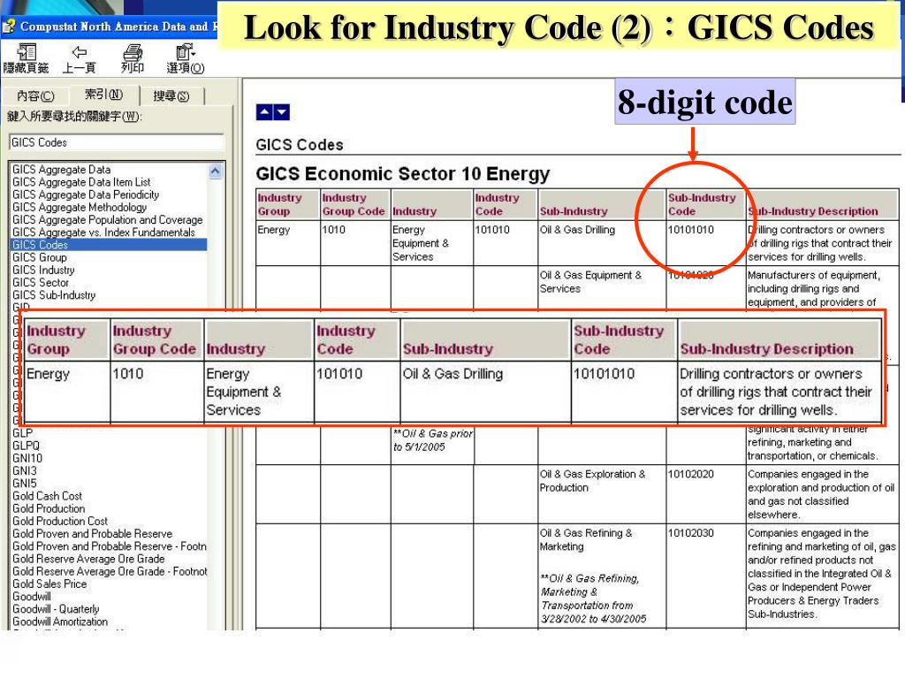905x679 pixels.
Task: Select GICS Group index entry
Action: (39, 257)
